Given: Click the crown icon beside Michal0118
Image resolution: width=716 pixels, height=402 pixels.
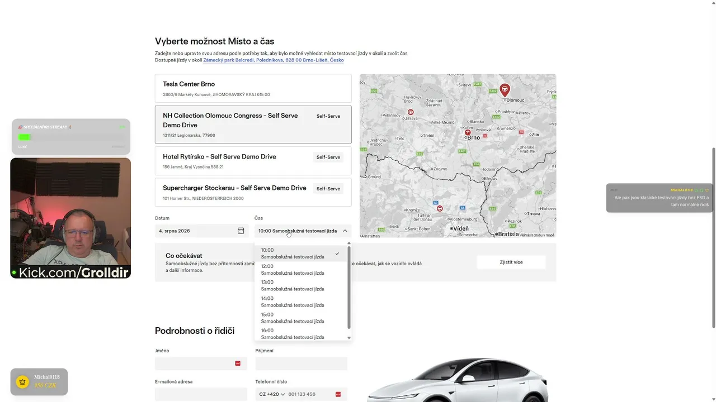Looking at the screenshot, I should tap(22, 382).
